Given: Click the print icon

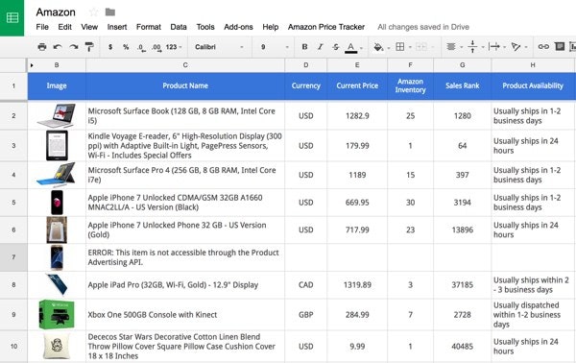Looking at the screenshot, I should click(x=42, y=47).
